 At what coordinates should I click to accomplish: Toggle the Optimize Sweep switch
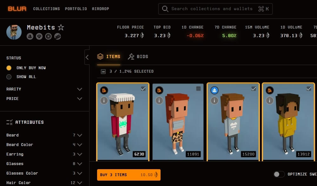[279, 174]
